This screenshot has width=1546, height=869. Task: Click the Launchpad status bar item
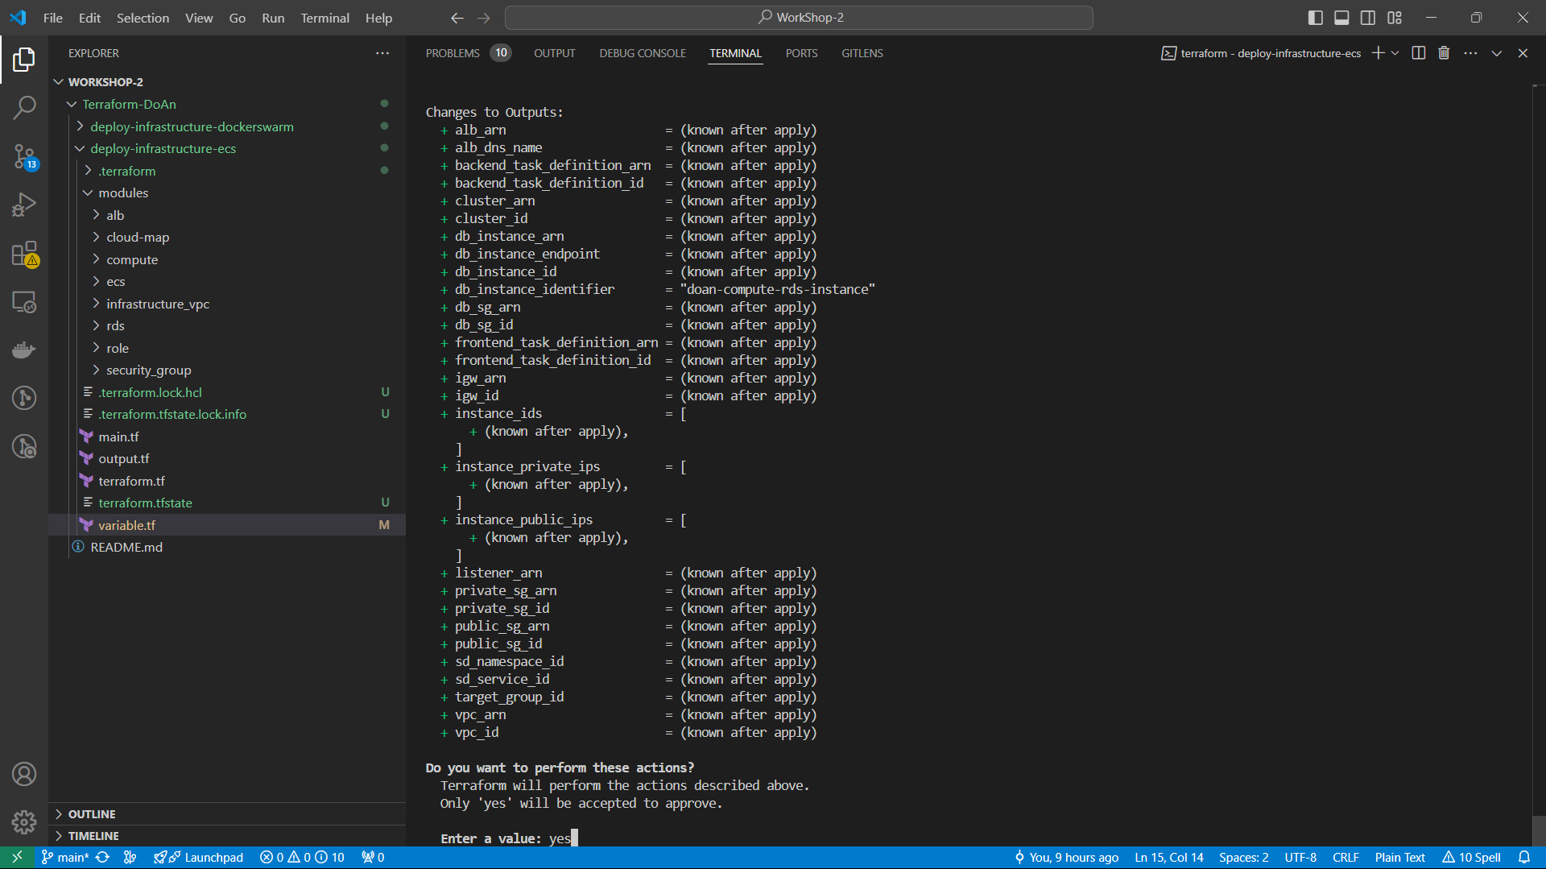click(199, 857)
